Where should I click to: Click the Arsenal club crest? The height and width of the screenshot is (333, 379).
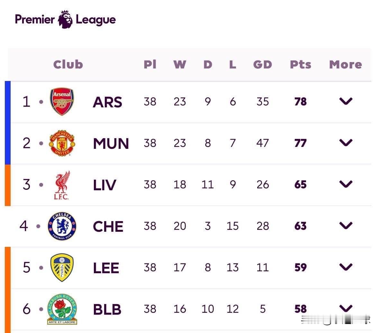click(x=62, y=102)
